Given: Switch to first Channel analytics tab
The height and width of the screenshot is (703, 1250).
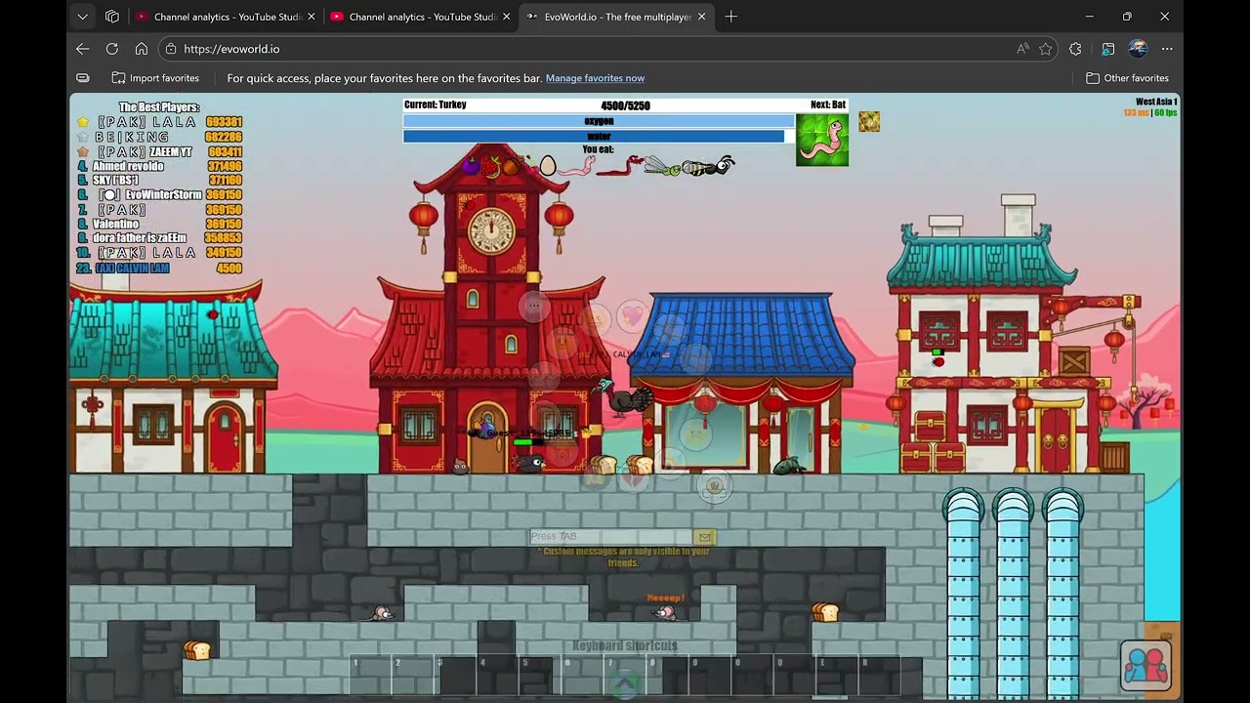Looking at the screenshot, I should pos(227,17).
